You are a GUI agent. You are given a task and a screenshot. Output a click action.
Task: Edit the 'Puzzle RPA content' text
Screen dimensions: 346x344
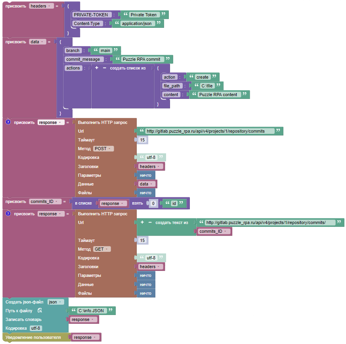coord(218,95)
